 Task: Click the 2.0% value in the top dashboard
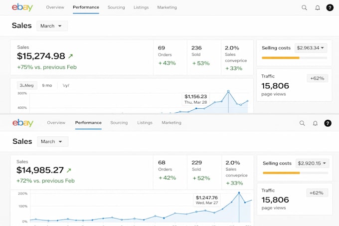(232, 48)
